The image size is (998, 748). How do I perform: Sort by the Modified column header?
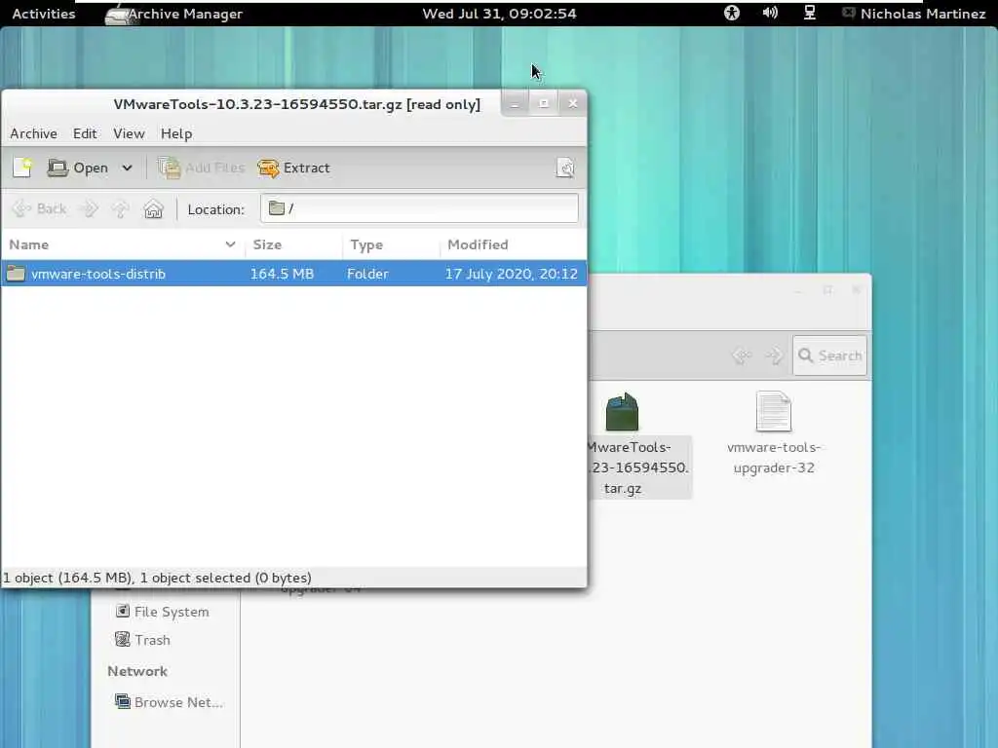513,244
